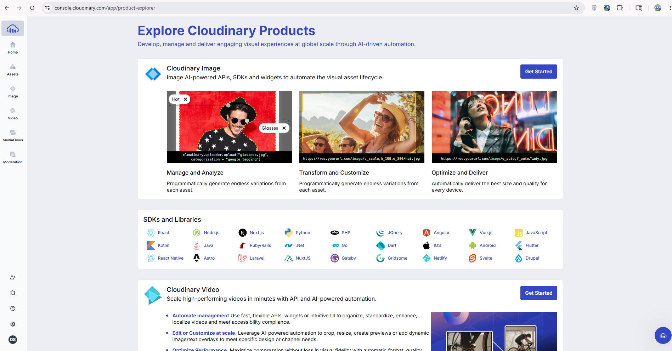Click the Transform and Customize preview image

(362, 127)
